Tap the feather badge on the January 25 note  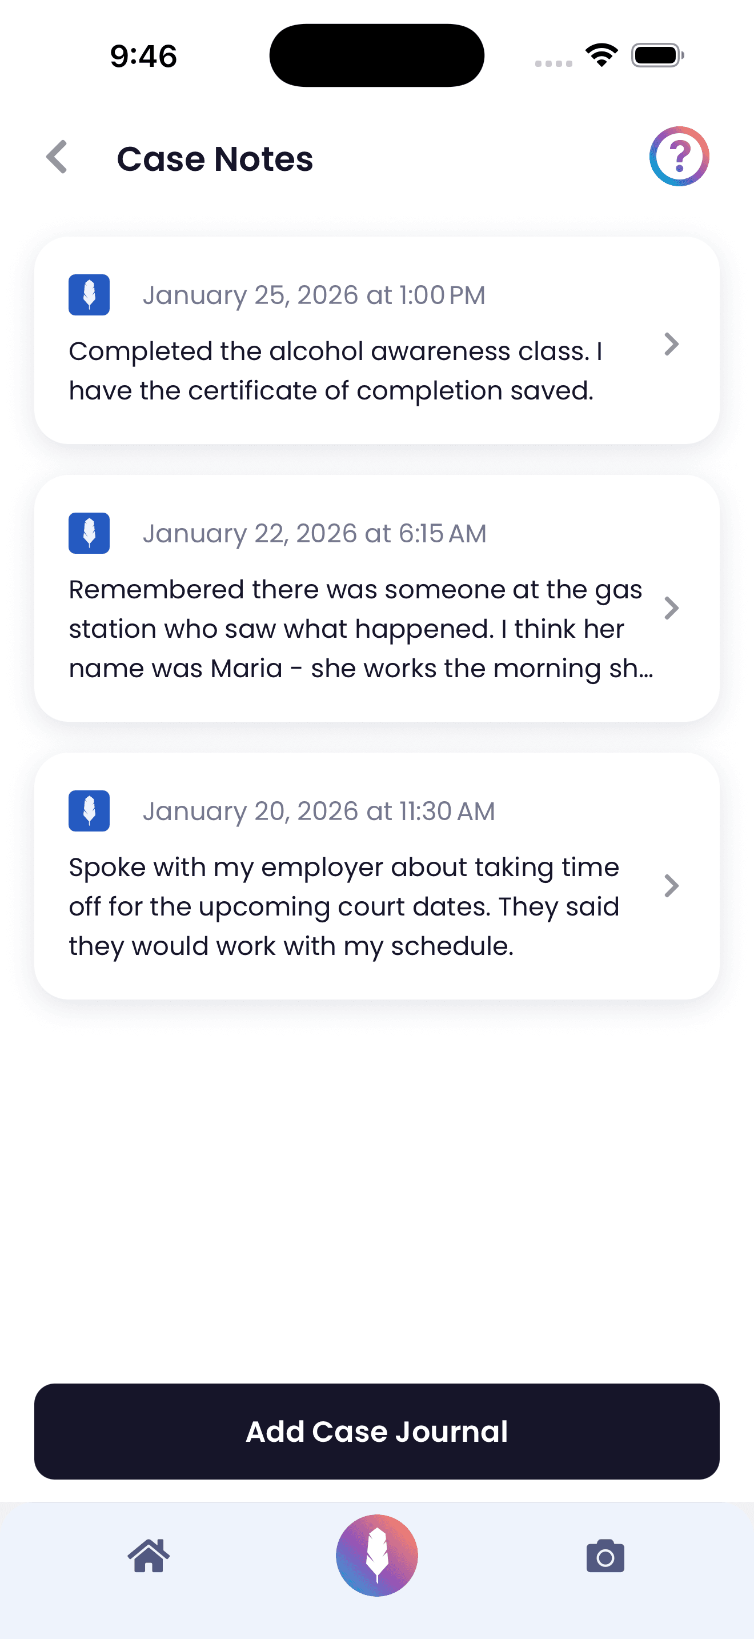89,294
